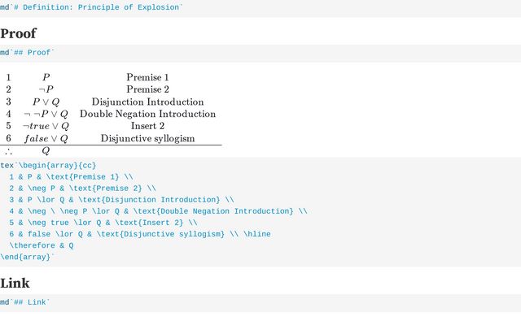Select the rendered Link heading

coord(15,284)
